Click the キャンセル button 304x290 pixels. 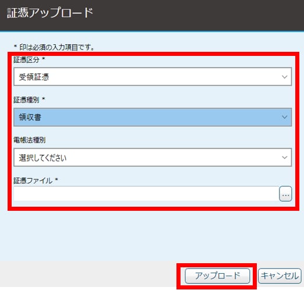coord(280,276)
